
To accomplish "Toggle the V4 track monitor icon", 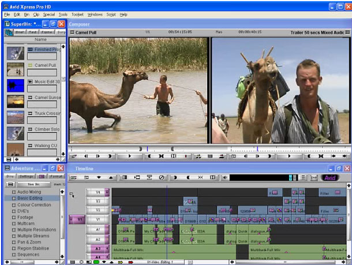I will [107, 192].
